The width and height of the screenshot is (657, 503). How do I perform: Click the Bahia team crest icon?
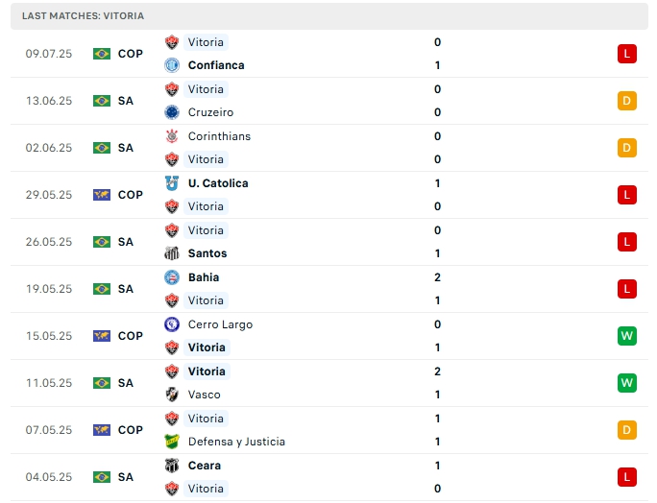[x=172, y=277]
